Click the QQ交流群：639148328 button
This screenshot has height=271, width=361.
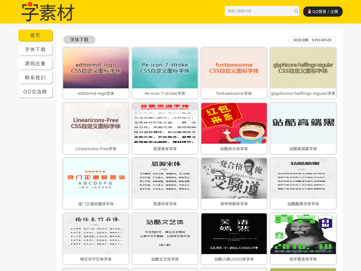tap(312, 40)
